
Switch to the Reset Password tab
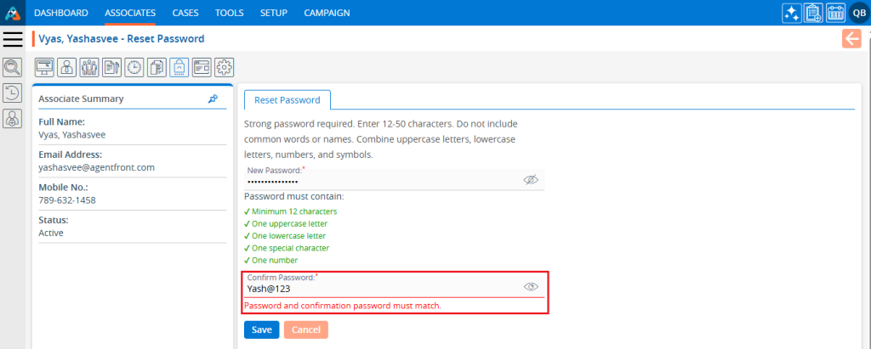pos(287,99)
